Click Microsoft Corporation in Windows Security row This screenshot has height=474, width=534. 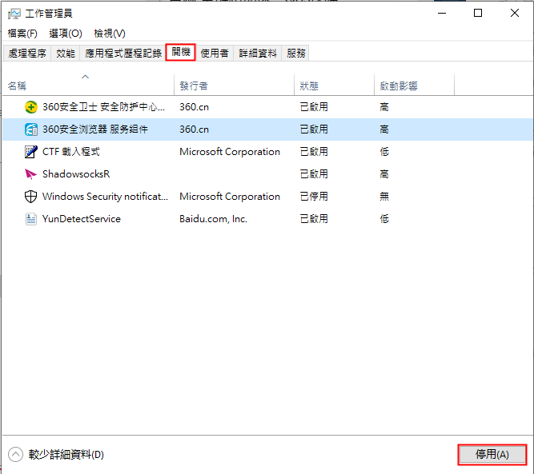coord(230,197)
